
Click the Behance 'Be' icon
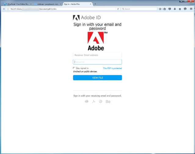[108, 102]
